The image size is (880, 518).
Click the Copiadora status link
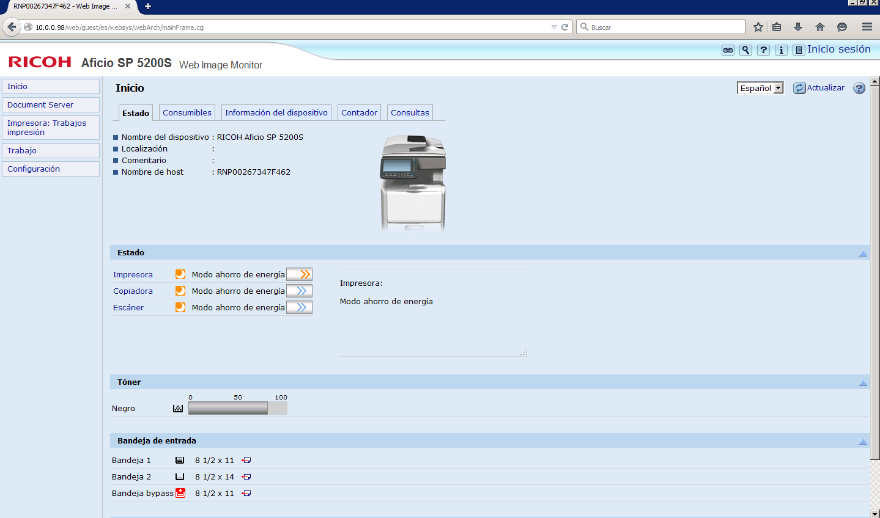point(133,291)
